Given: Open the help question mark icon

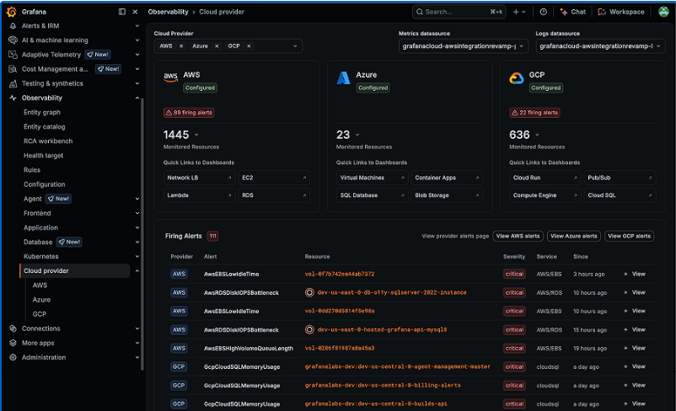Looking at the screenshot, I should (543, 12).
